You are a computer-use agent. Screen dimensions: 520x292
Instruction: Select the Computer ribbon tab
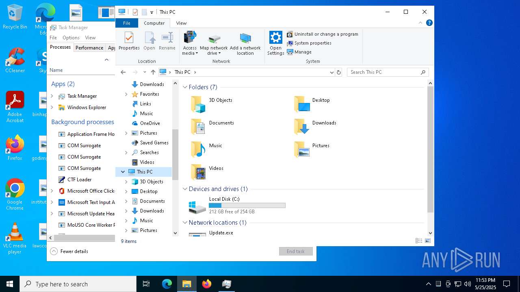click(154, 23)
